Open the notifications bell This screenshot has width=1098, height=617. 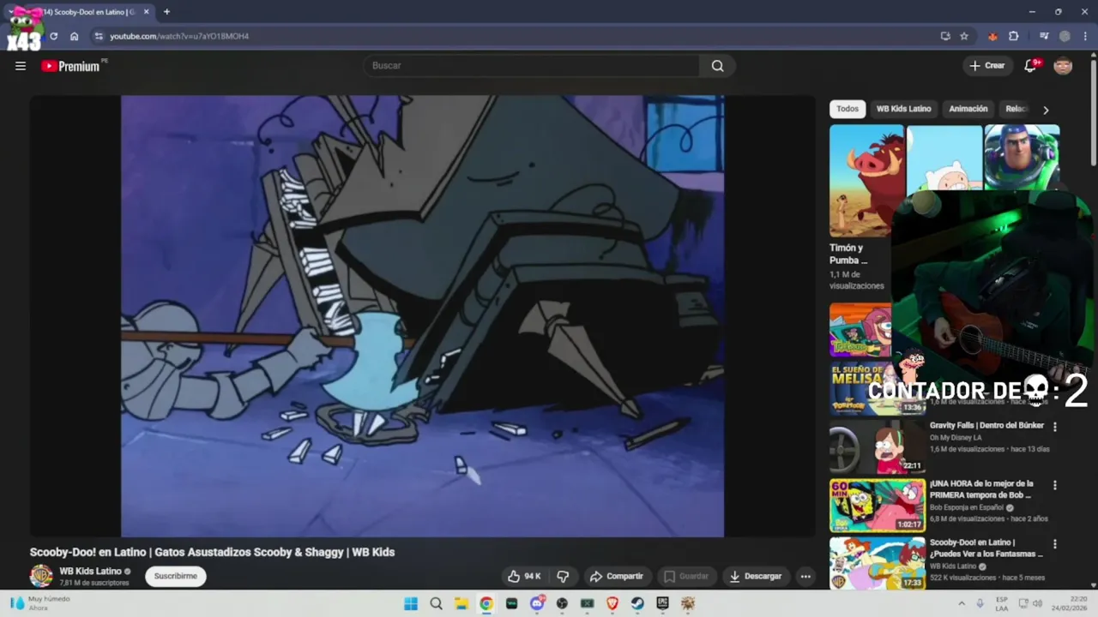pyautogui.click(x=1032, y=66)
